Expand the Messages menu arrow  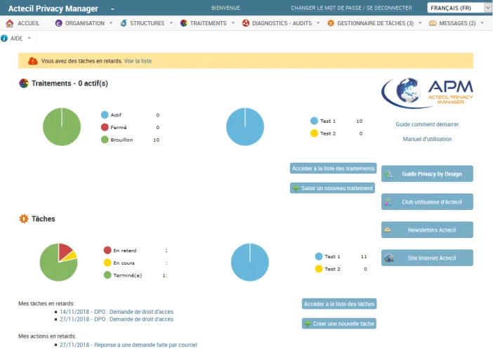click(482, 23)
